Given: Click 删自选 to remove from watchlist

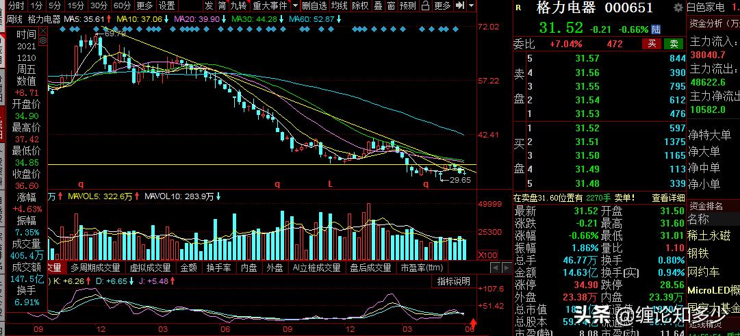Looking at the screenshot, I should (314, 5).
